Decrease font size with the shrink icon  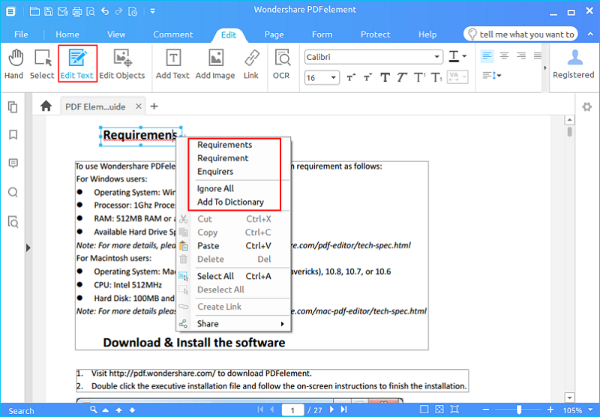click(367, 78)
